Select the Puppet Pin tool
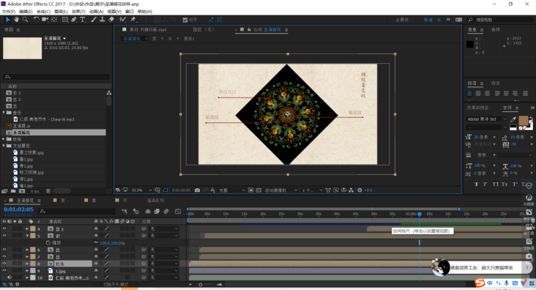The width and height of the screenshot is (536, 290). (133, 20)
